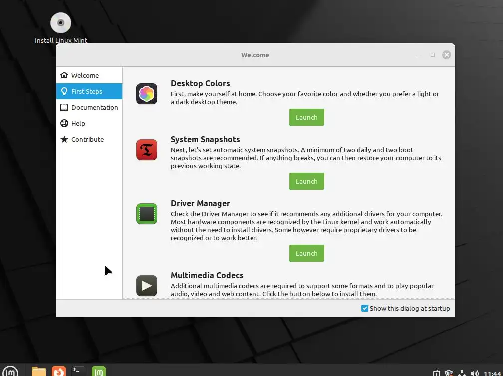Open the Terminal from the taskbar
This screenshot has height=376, width=503.
[79, 372]
